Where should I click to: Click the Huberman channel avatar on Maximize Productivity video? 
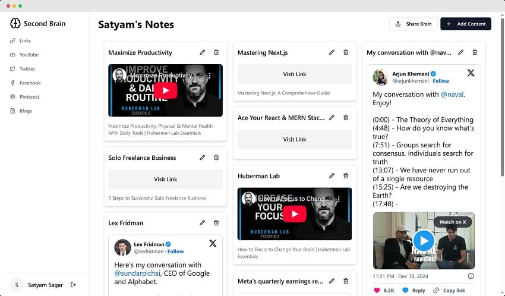point(119,75)
